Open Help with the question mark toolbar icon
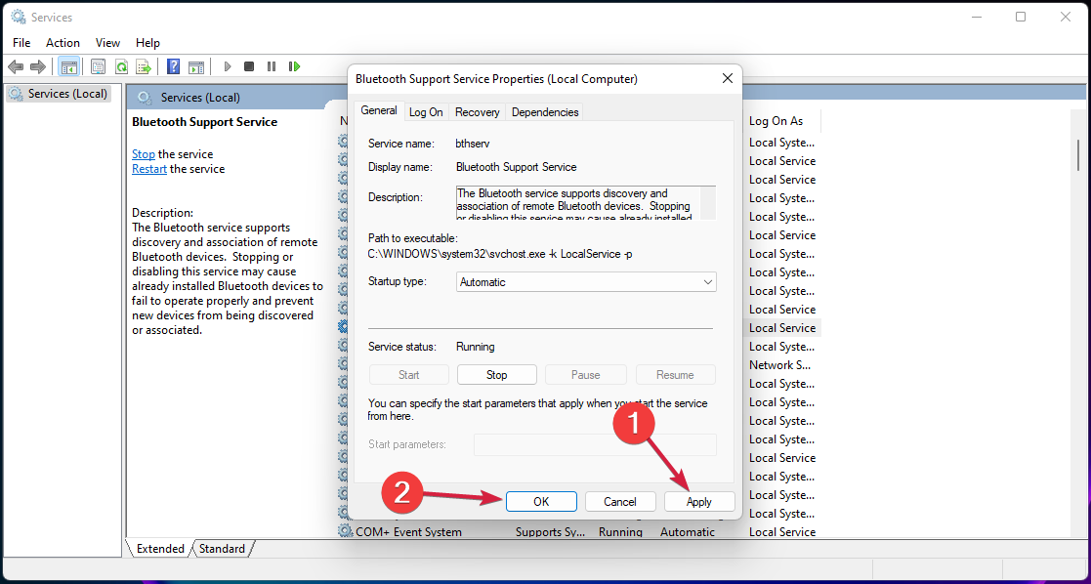 (x=172, y=65)
